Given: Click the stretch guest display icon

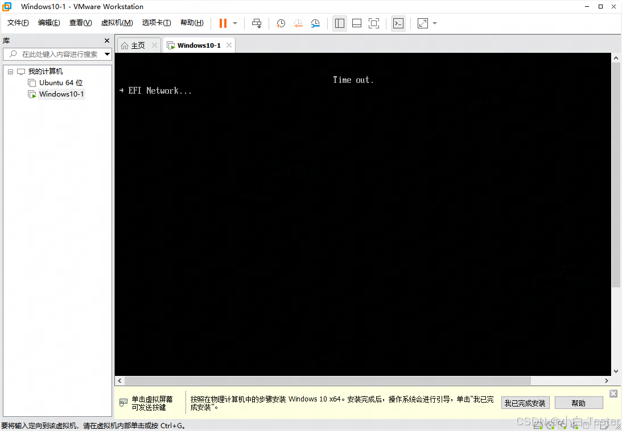Looking at the screenshot, I should coord(423,23).
